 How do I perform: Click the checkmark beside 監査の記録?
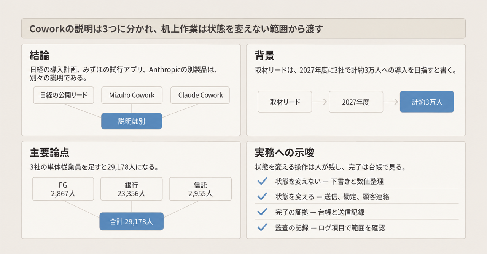click(262, 228)
